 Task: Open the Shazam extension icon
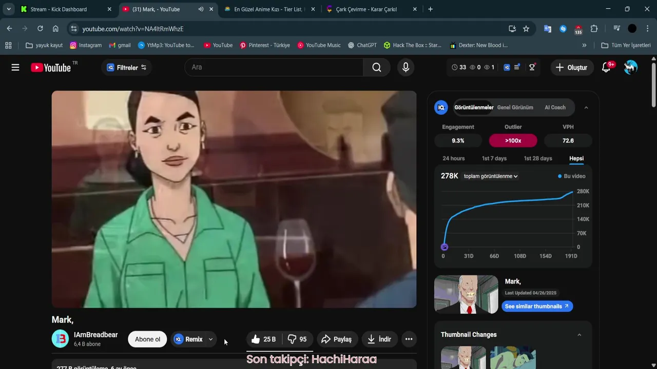coord(563,29)
